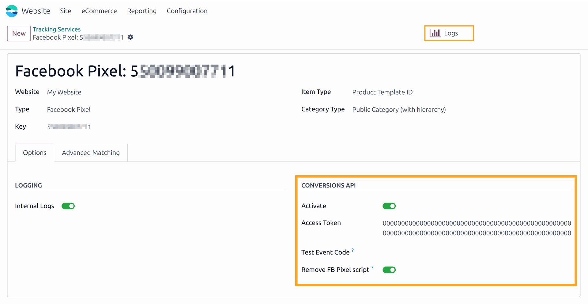
Task: Click the Category Type label
Action: point(323,109)
